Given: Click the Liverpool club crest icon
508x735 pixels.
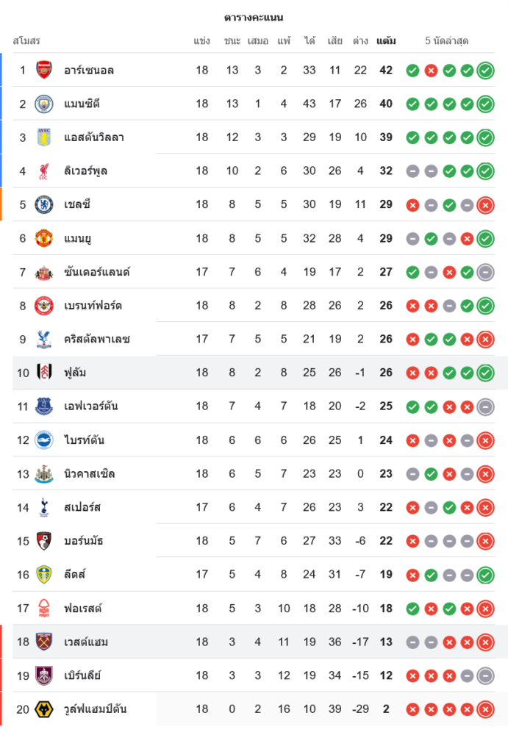Looking at the screenshot, I should tap(44, 171).
